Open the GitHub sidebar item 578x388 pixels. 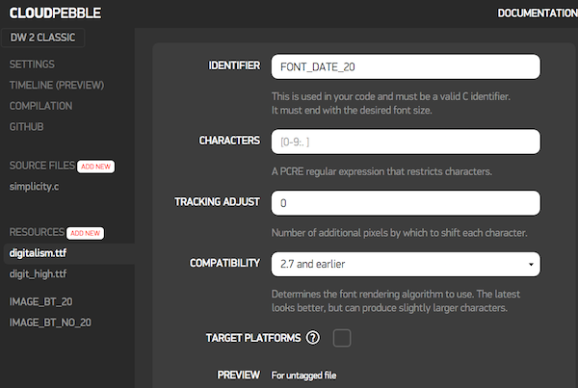point(27,126)
